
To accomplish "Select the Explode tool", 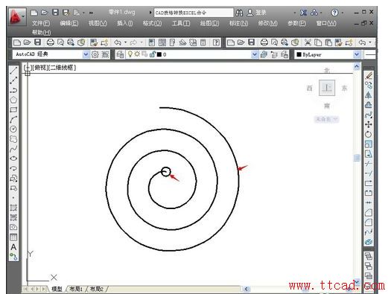I will [369, 242].
